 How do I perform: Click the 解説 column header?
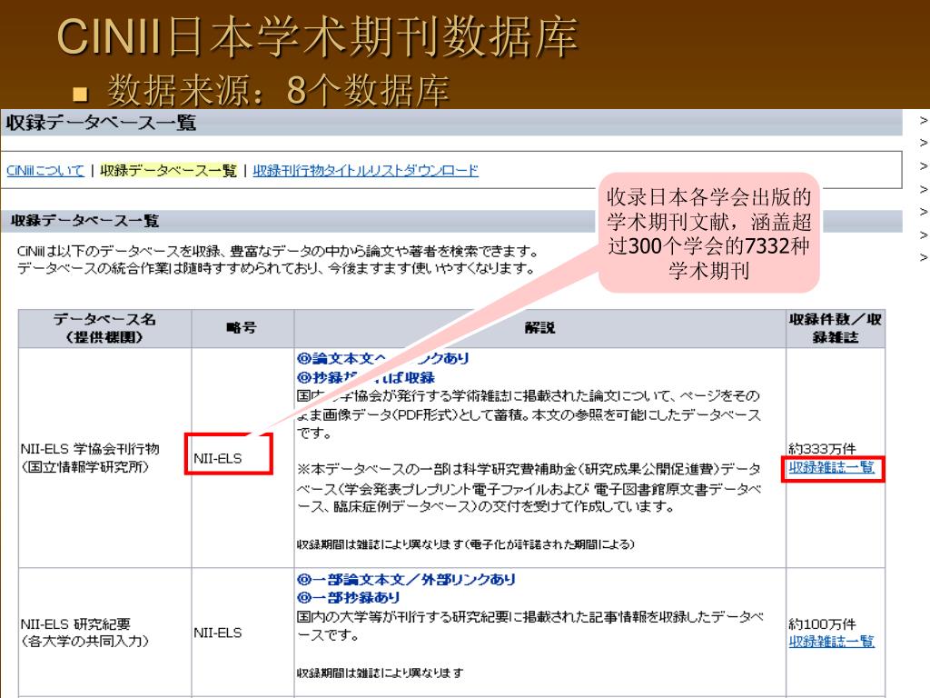click(x=539, y=328)
